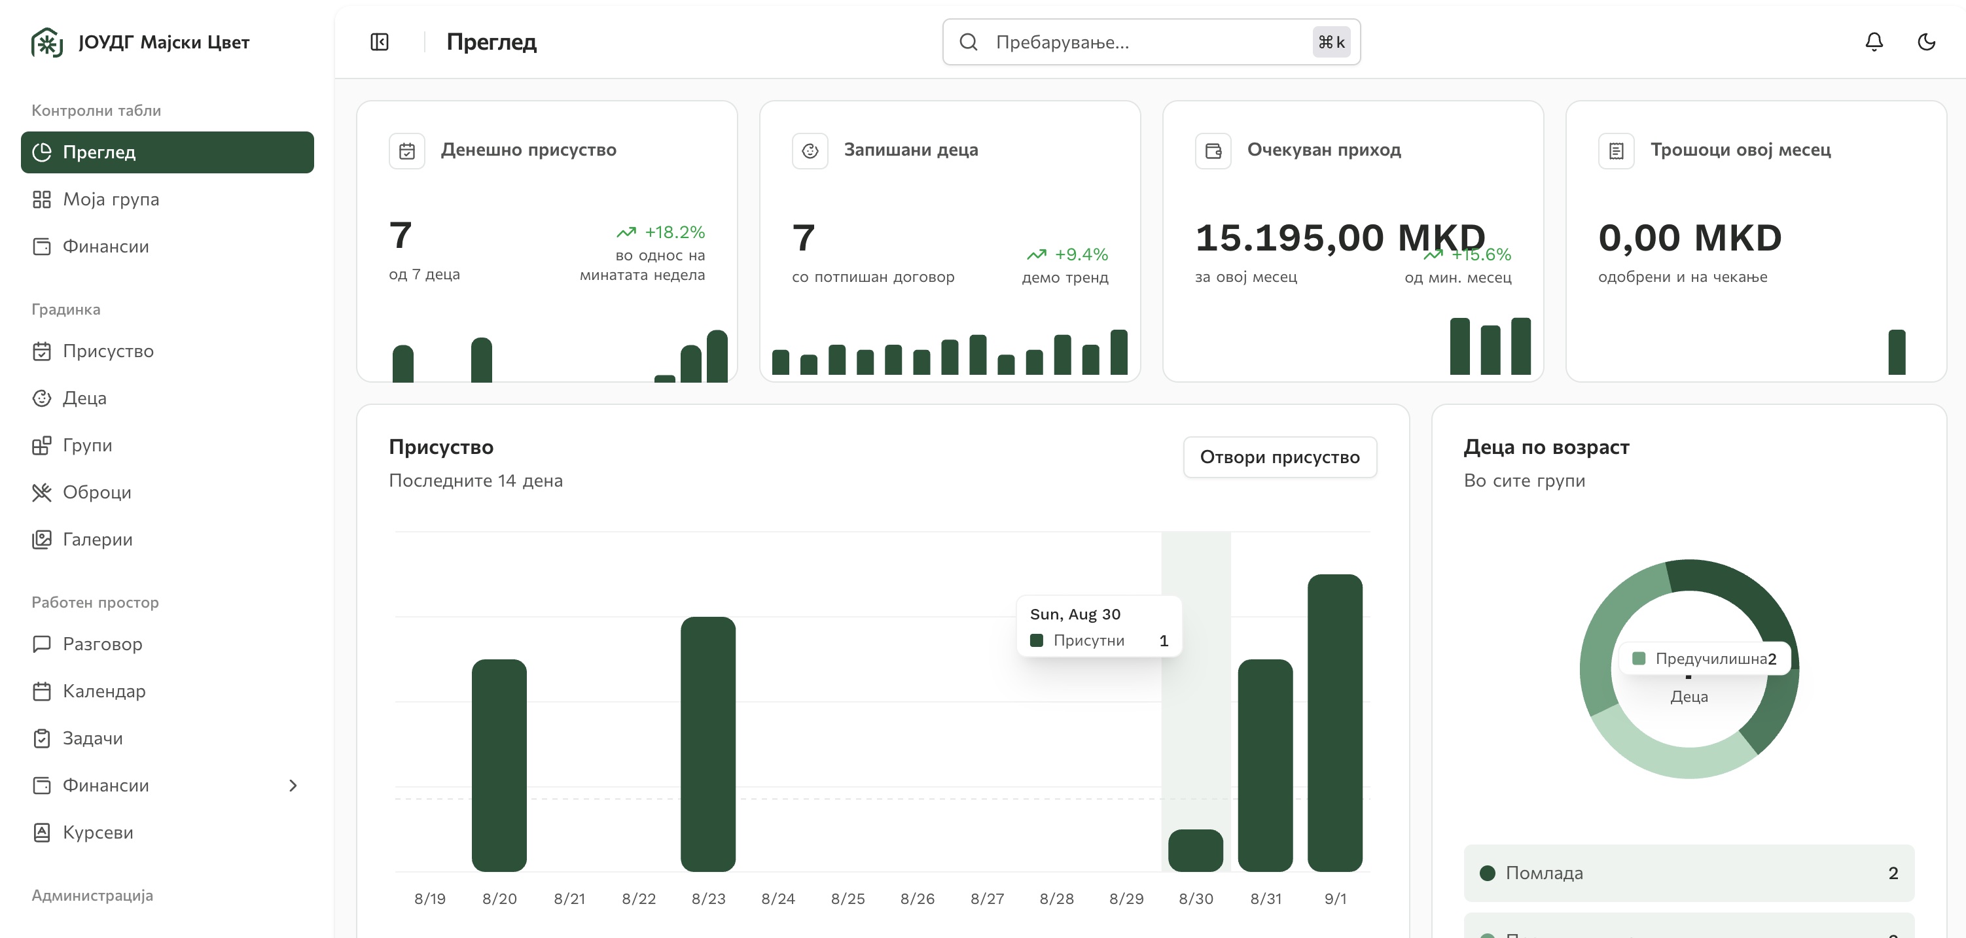Expand Финансии chevron under Работен простор
1966x938 pixels.
[x=293, y=786]
